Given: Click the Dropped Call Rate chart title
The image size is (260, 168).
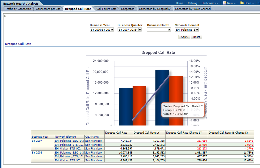Looking at the screenshot, I should click(x=158, y=52).
